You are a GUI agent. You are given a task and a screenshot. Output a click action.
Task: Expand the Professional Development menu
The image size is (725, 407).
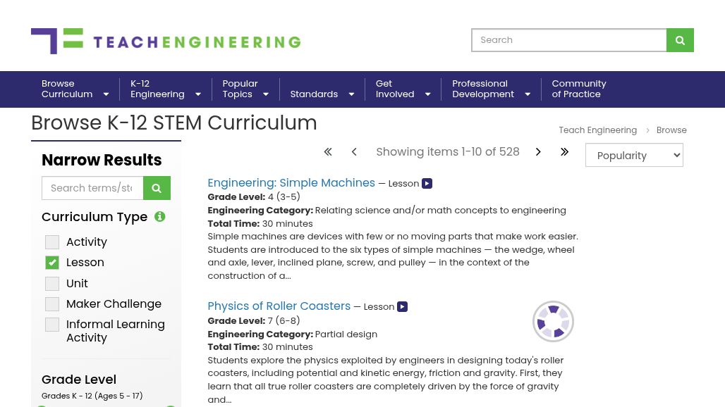tap(491, 89)
